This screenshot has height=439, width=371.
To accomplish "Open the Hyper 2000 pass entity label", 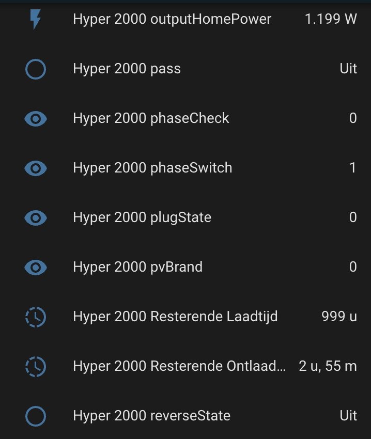I will [127, 69].
